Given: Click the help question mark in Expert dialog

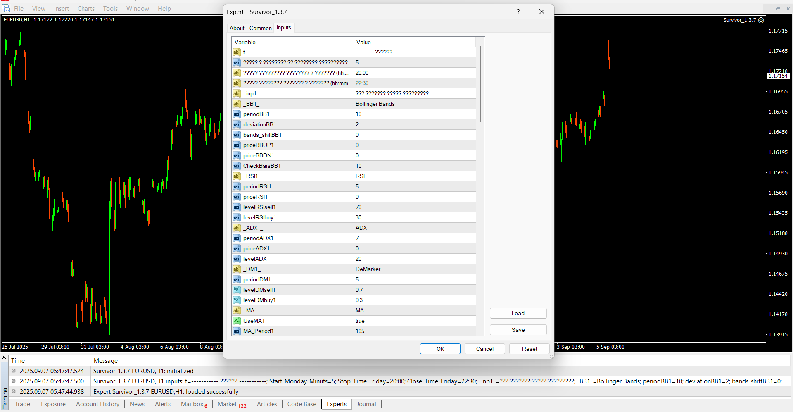Looking at the screenshot, I should [x=518, y=12].
